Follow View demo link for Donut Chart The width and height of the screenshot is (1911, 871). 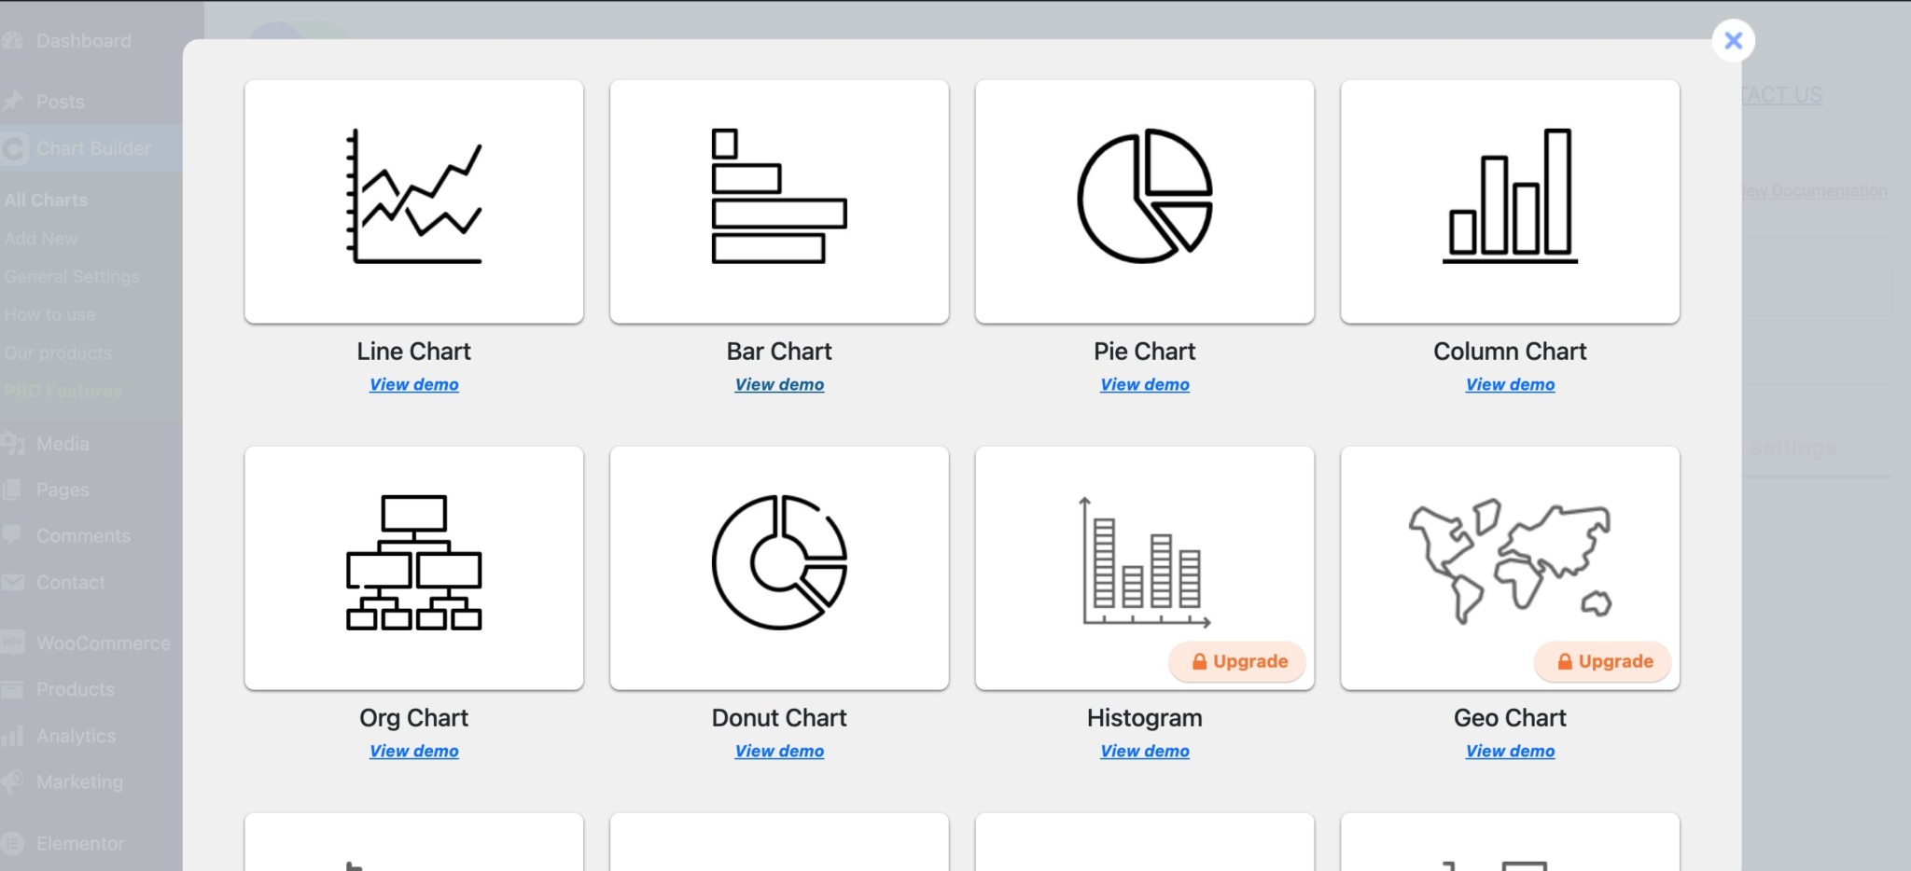(x=779, y=751)
